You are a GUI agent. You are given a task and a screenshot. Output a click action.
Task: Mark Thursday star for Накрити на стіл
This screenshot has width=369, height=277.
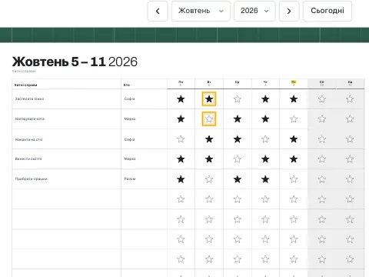[265, 139]
